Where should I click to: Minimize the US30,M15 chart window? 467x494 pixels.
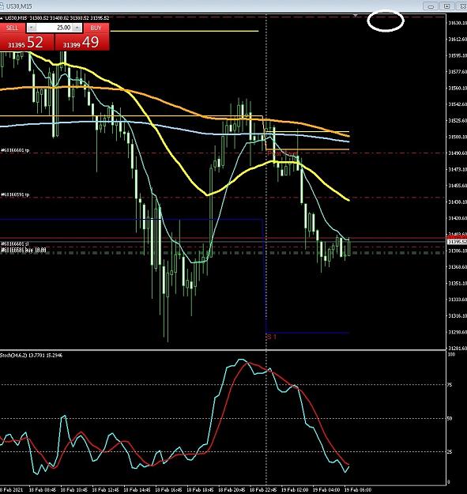click(431, 6)
